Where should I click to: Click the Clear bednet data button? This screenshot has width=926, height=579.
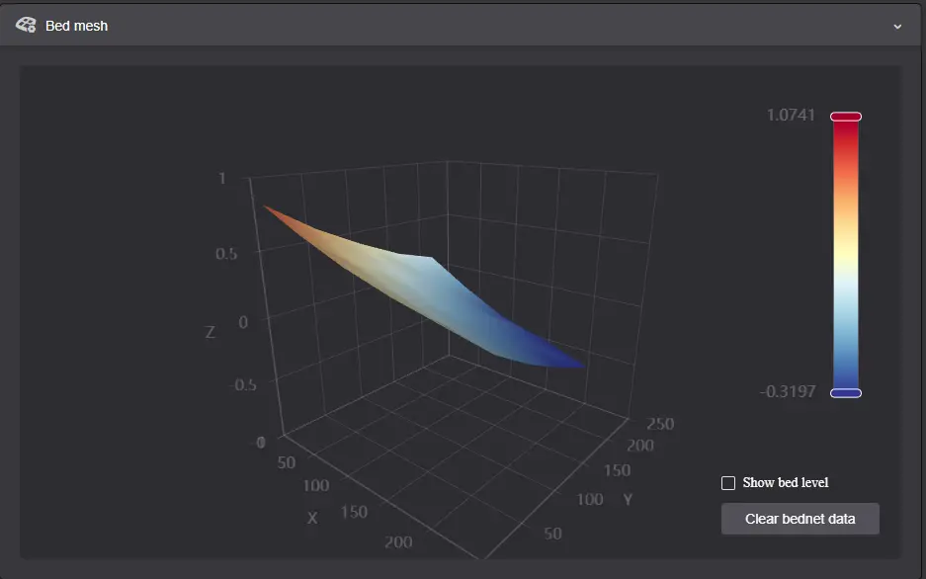click(800, 519)
